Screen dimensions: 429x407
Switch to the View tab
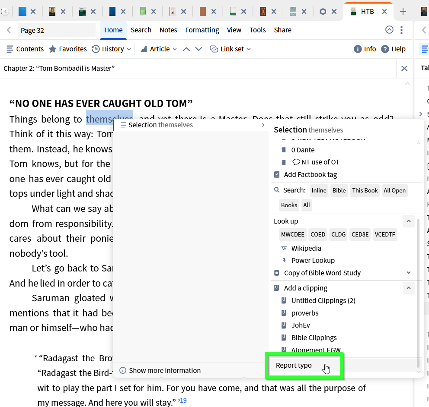(x=234, y=30)
